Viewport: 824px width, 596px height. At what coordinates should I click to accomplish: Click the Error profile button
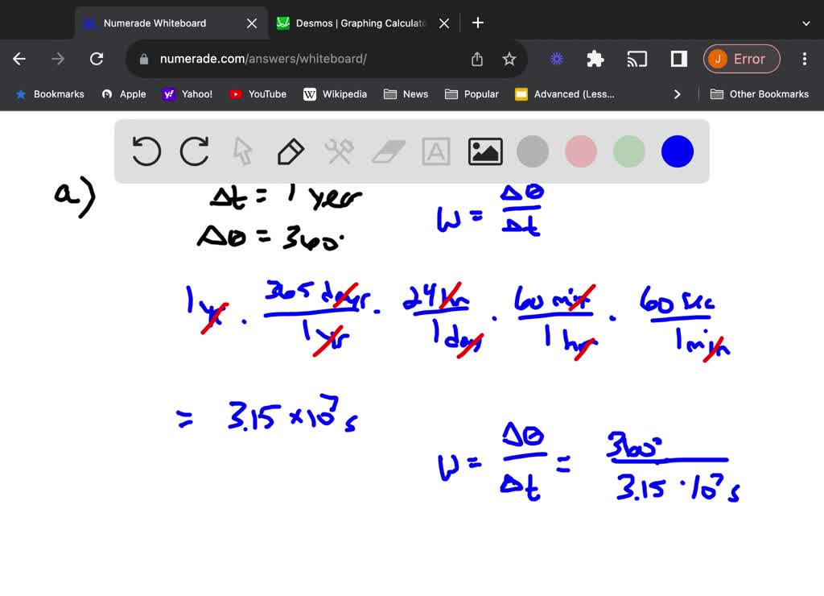(741, 58)
